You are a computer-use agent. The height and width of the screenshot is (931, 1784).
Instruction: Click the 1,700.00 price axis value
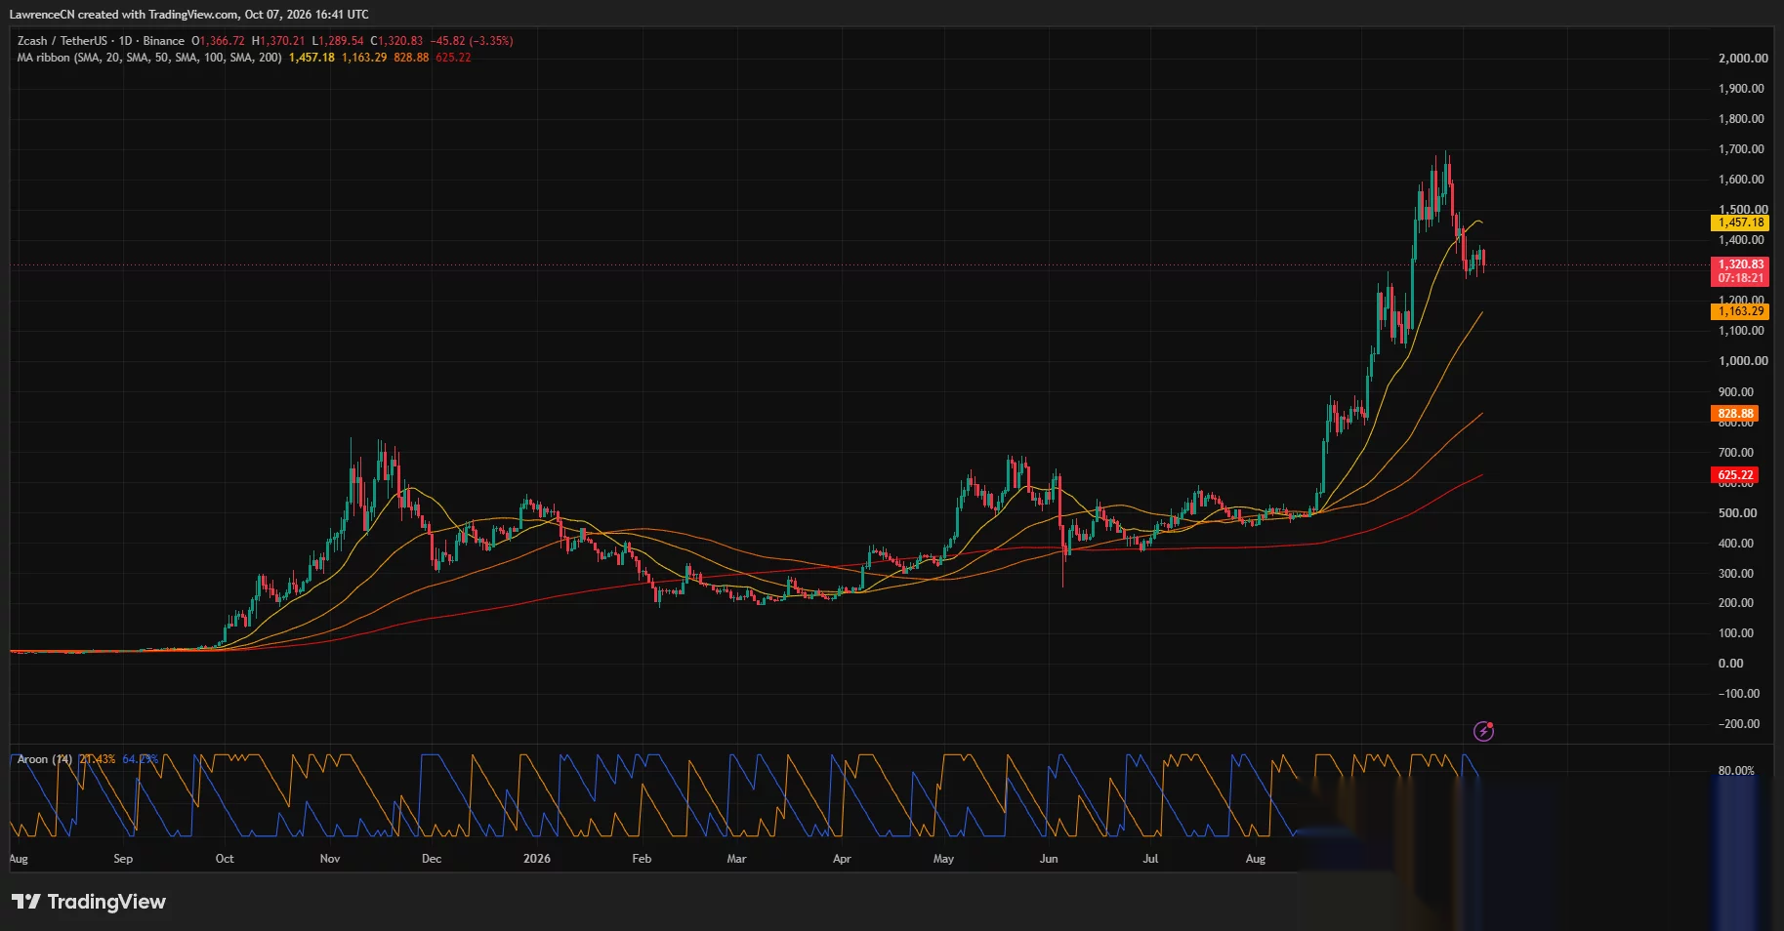click(x=1741, y=149)
